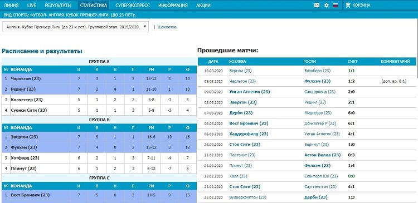Screen dimensions: 418x203
Task: Click Халл (23) home team
Action: (x=238, y=176)
